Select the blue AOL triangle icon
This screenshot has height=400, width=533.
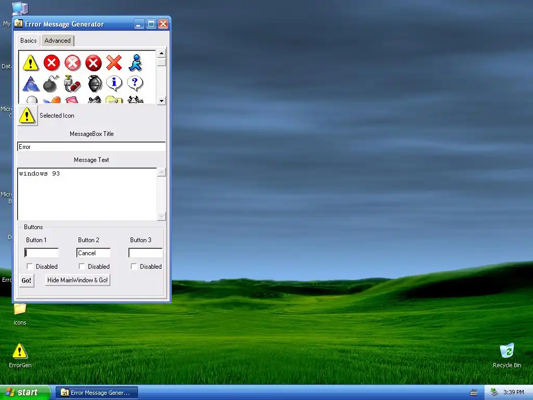(31, 84)
